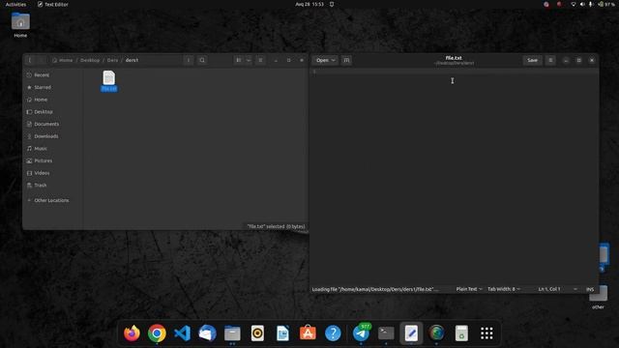Launch Google Chrome from the dock

coord(157,333)
